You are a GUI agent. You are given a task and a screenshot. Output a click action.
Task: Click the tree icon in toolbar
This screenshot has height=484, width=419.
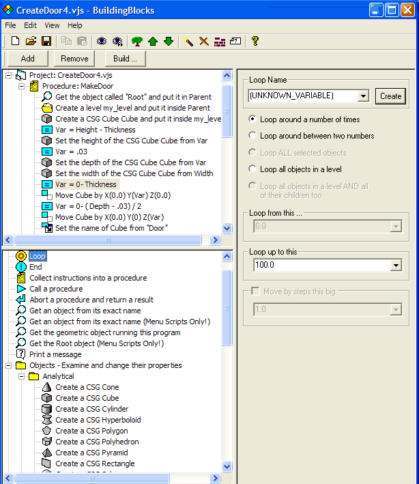pos(137,42)
